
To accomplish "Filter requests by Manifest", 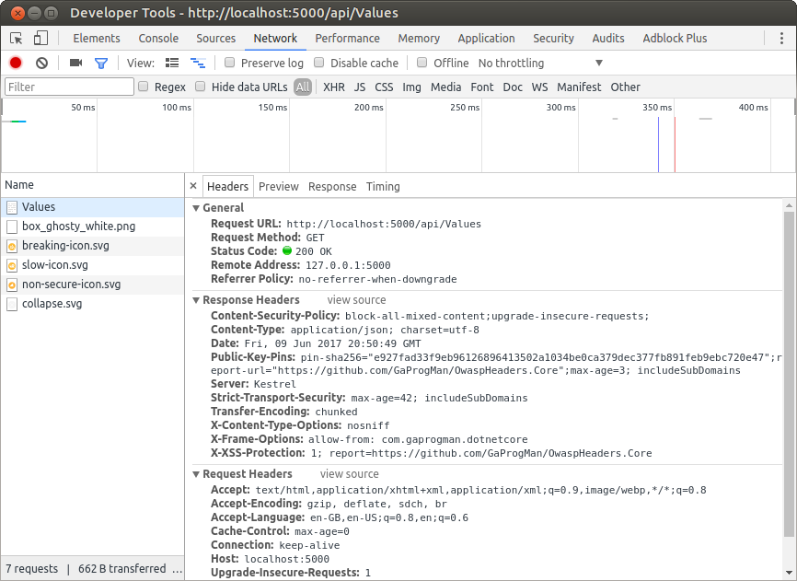I will pos(579,87).
